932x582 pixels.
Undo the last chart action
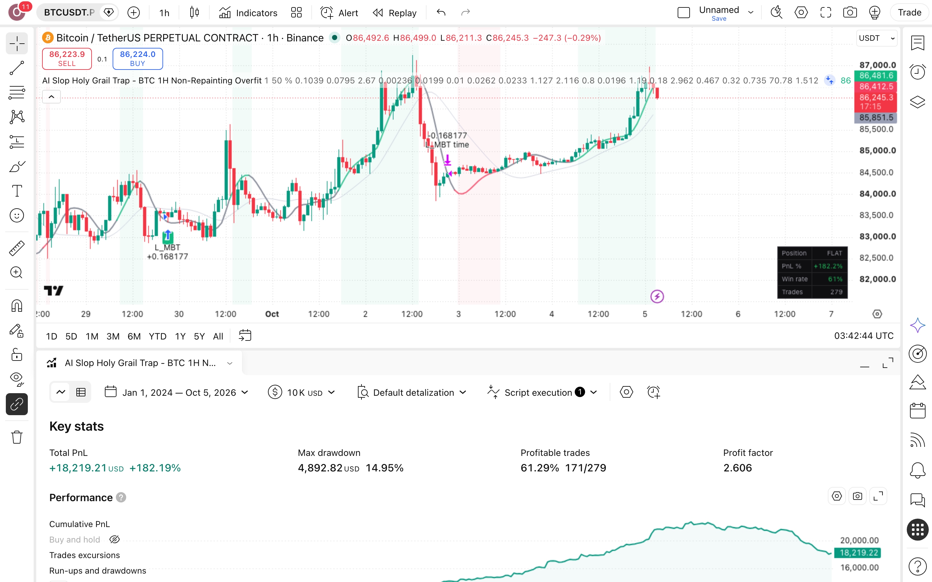click(x=441, y=13)
